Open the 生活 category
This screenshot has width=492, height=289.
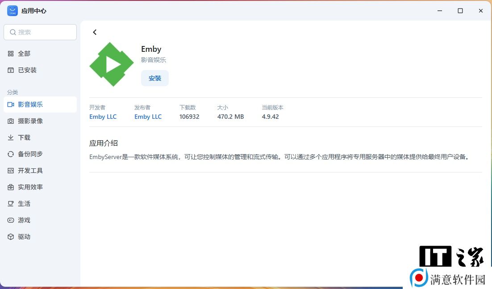24,204
